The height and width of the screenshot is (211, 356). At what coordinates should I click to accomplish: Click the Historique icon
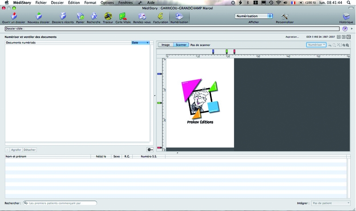click(x=346, y=17)
